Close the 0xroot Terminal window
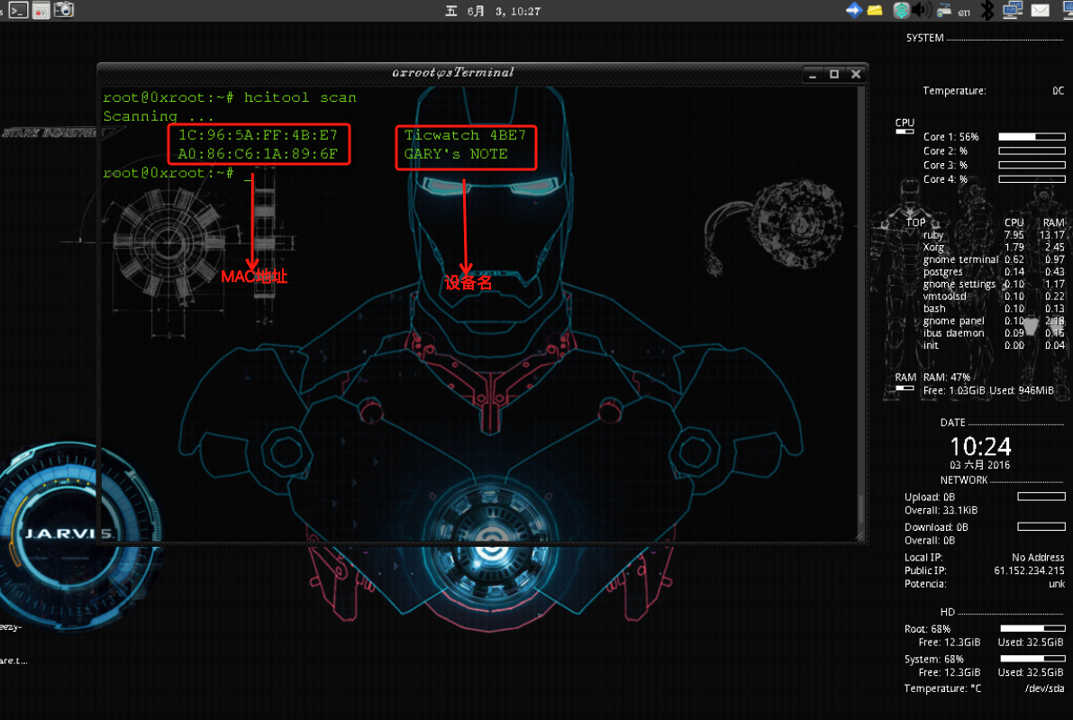The width and height of the screenshot is (1073, 720). pyautogui.click(x=856, y=74)
